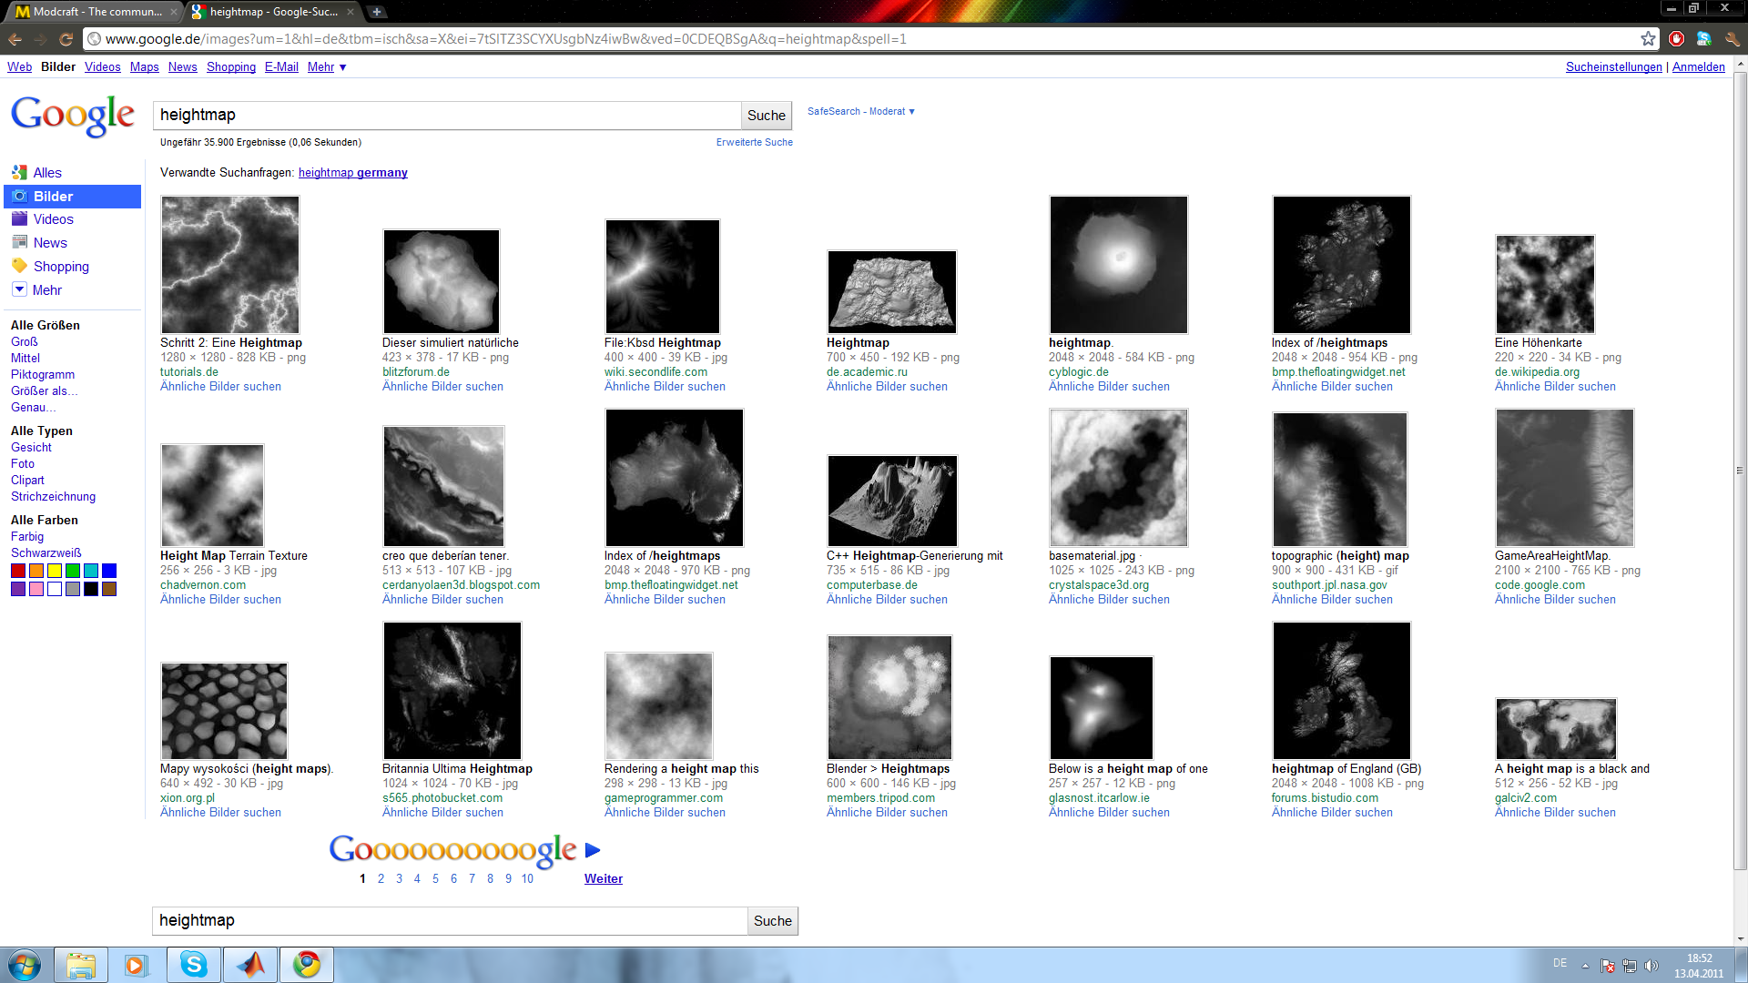
Task: Open the Australia heightmap thumbnail
Action: click(675, 478)
